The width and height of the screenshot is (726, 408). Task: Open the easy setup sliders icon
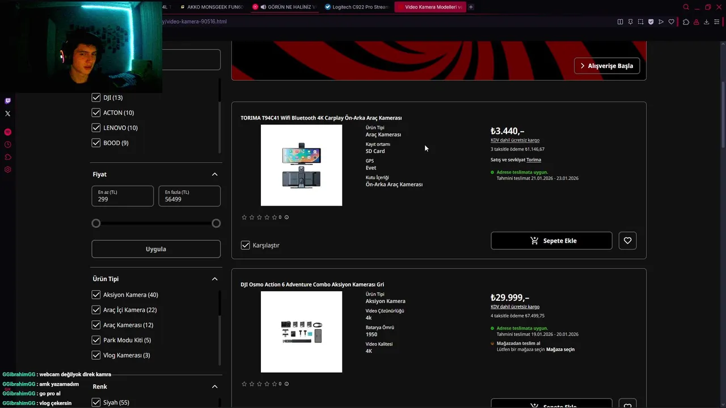point(717,22)
